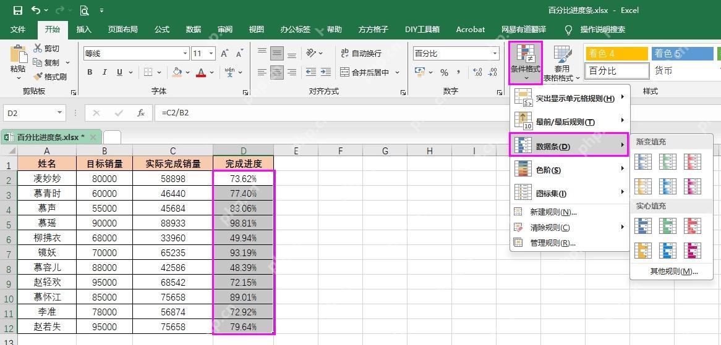Click the Paste clipboard icon

point(18,54)
